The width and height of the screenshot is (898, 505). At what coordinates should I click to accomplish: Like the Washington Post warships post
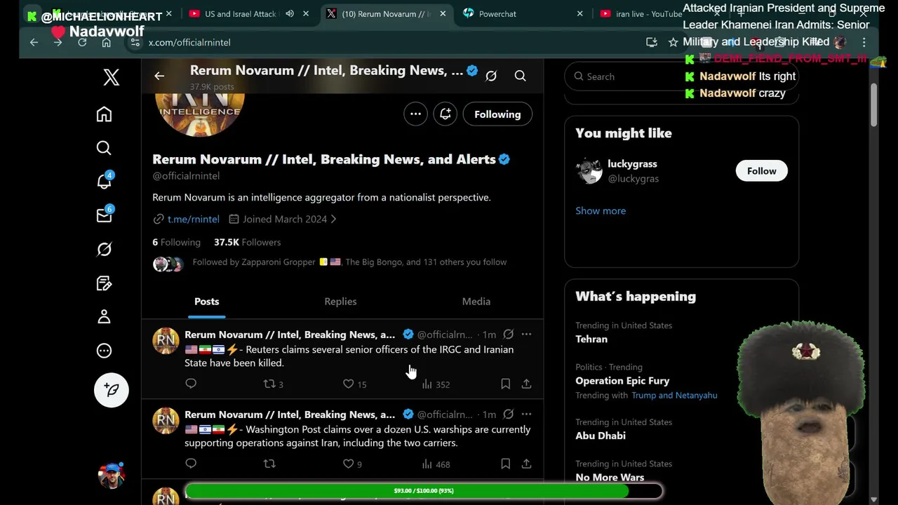[x=352, y=464]
